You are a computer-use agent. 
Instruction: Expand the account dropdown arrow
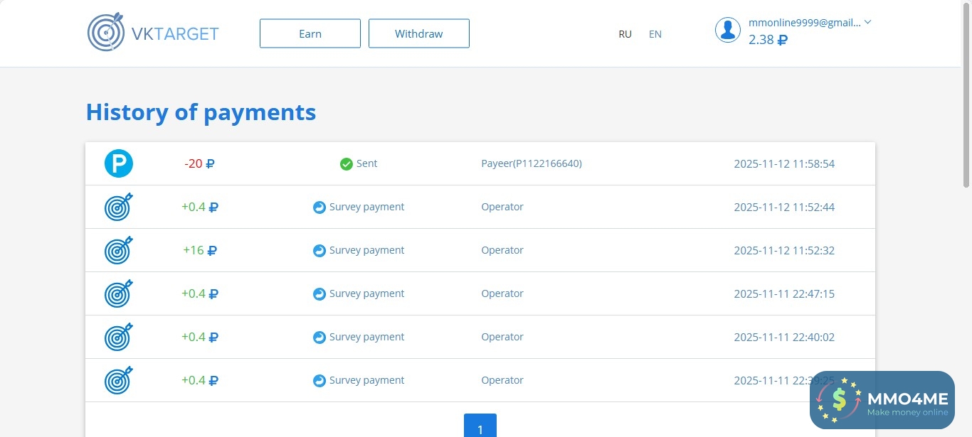coord(867,22)
